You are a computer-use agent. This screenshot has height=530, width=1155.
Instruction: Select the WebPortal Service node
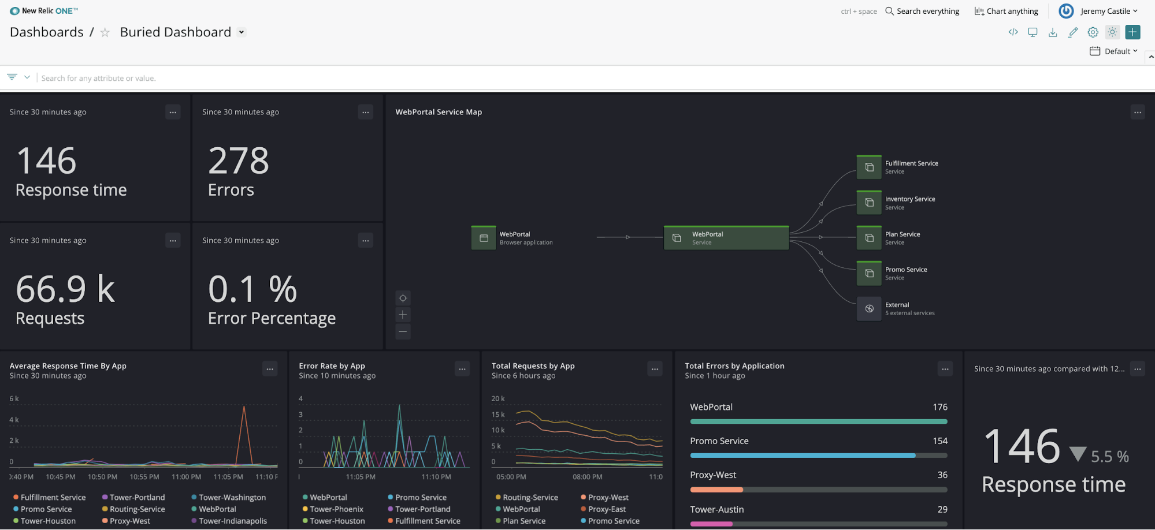pos(726,238)
